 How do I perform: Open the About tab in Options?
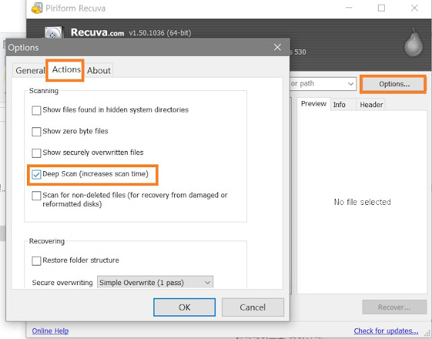(x=99, y=71)
